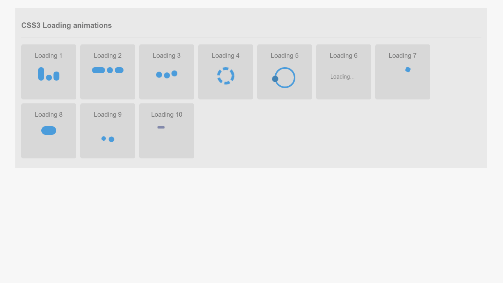
Task: Select the "Loading 5" card title
Action: click(x=285, y=56)
